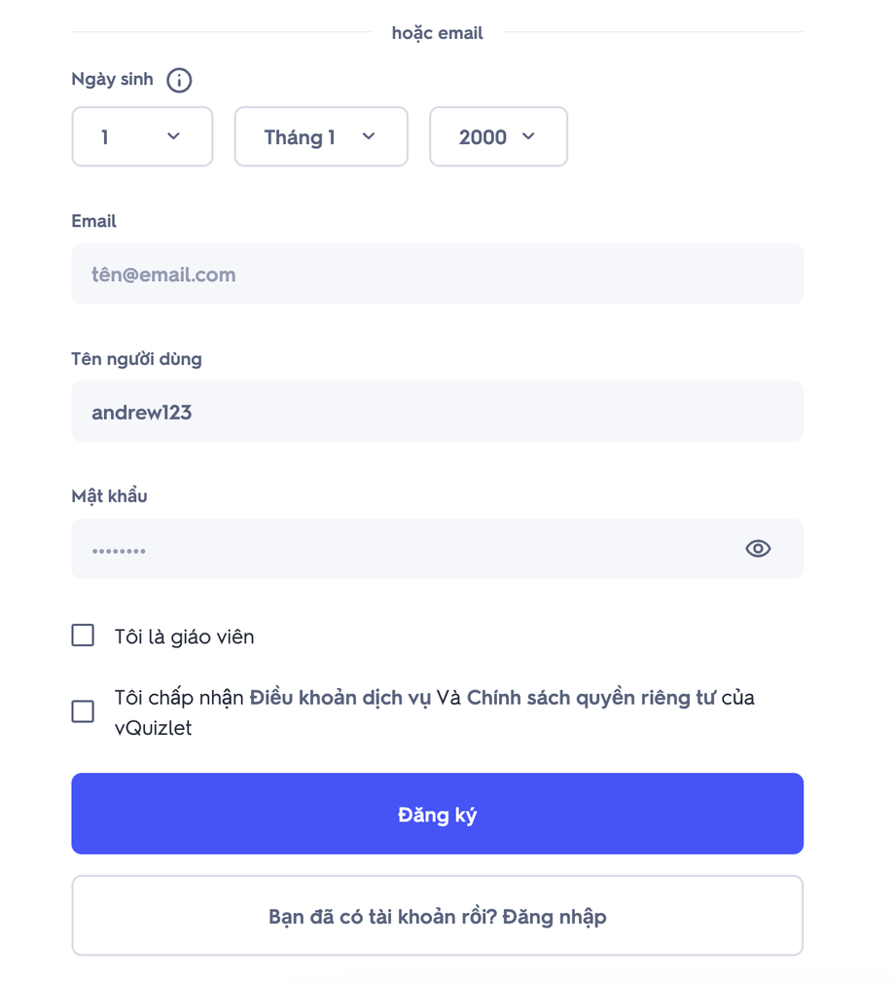Click the Đăng ký button
This screenshot has height=983, width=895.
point(437,814)
